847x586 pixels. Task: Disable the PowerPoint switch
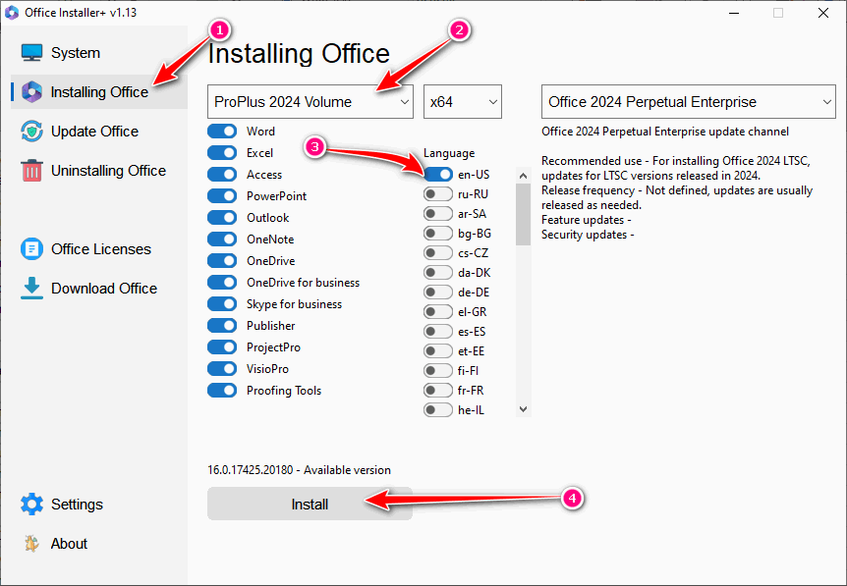[222, 196]
